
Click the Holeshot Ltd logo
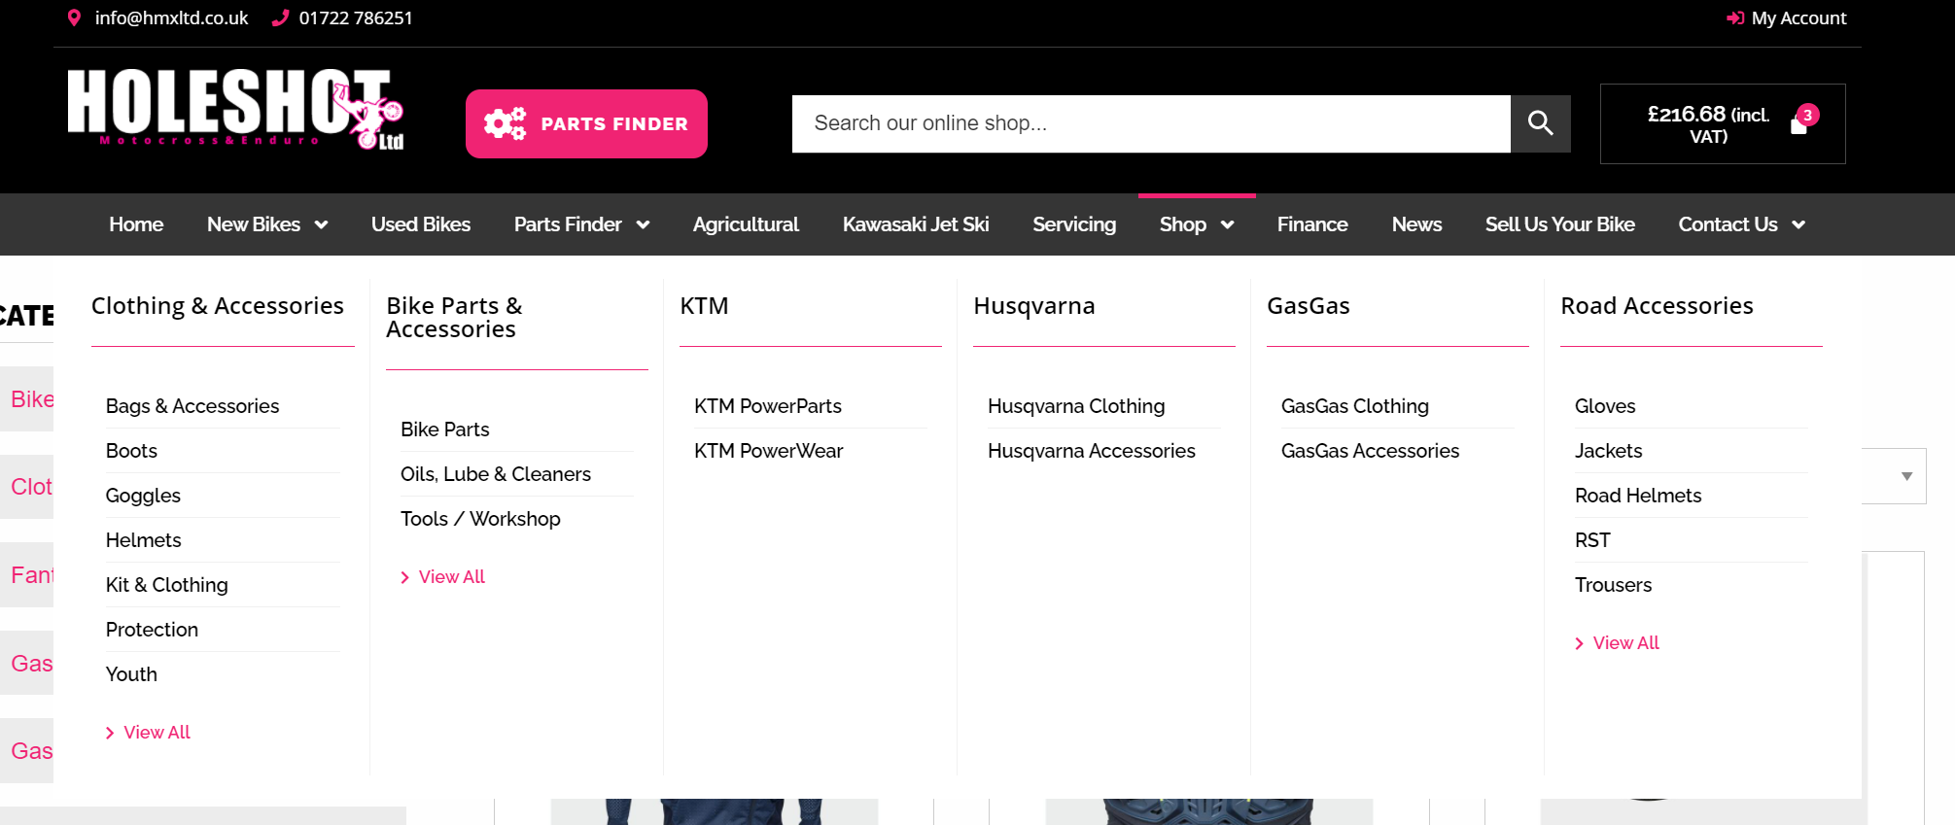[x=235, y=109]
